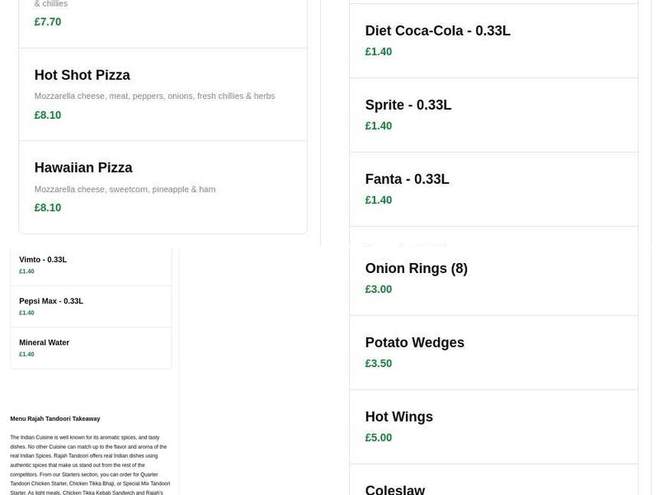Select the £1.40 price under Diet Coca-Cola
Screen dimensions: 660x495
click(378, 51)
